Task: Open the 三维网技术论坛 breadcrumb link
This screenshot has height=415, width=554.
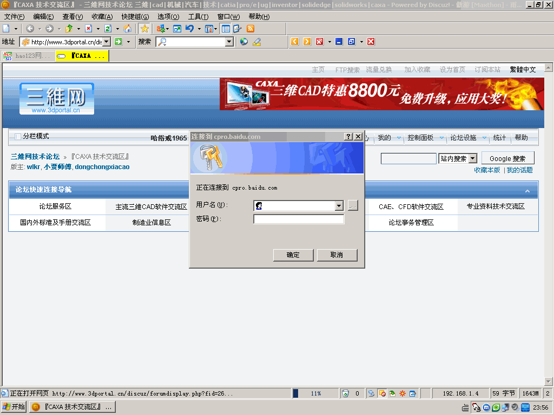Action: tap(35, 156)
